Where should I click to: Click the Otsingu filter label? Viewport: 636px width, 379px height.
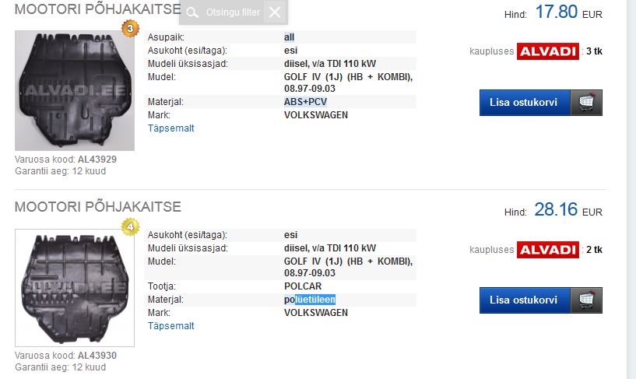[233, 12]
